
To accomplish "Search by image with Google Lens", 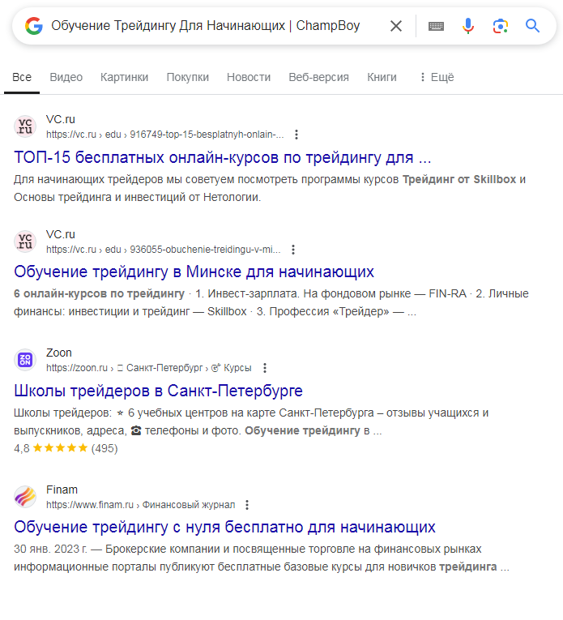I will coord(501,26).
